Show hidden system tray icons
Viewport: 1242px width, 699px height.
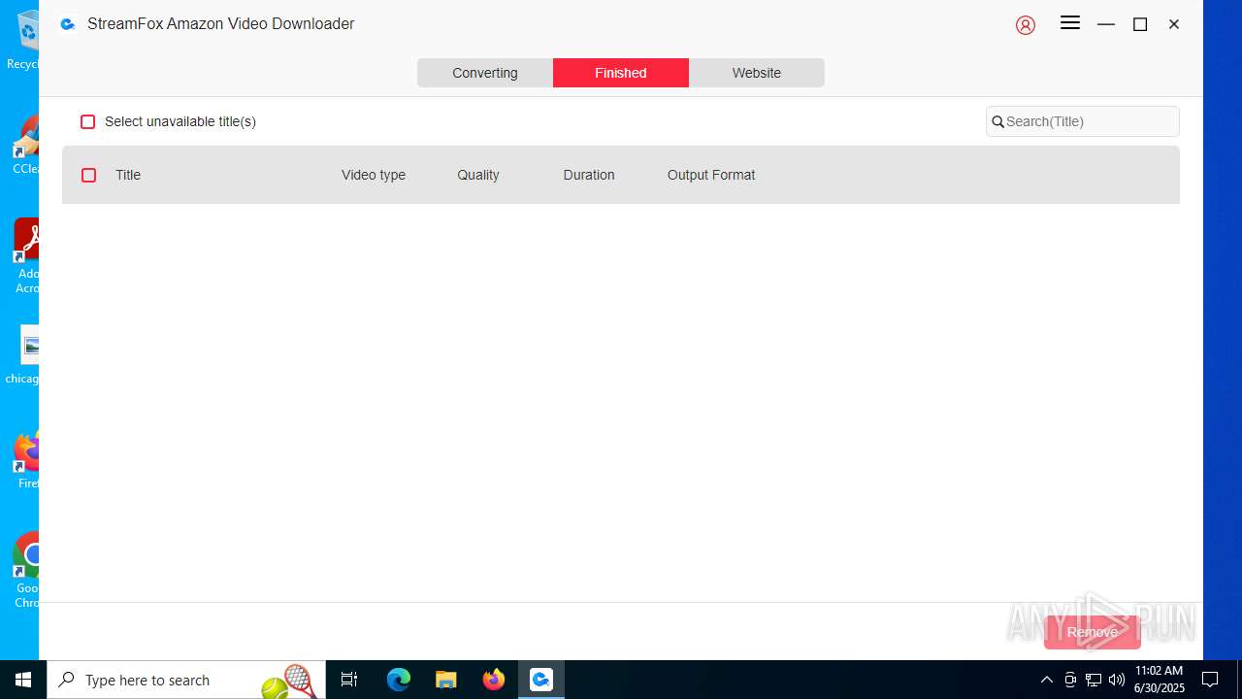pos(1046,680)
